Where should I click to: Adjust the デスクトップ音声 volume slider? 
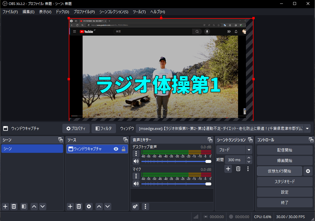click(x=176, y=161)
